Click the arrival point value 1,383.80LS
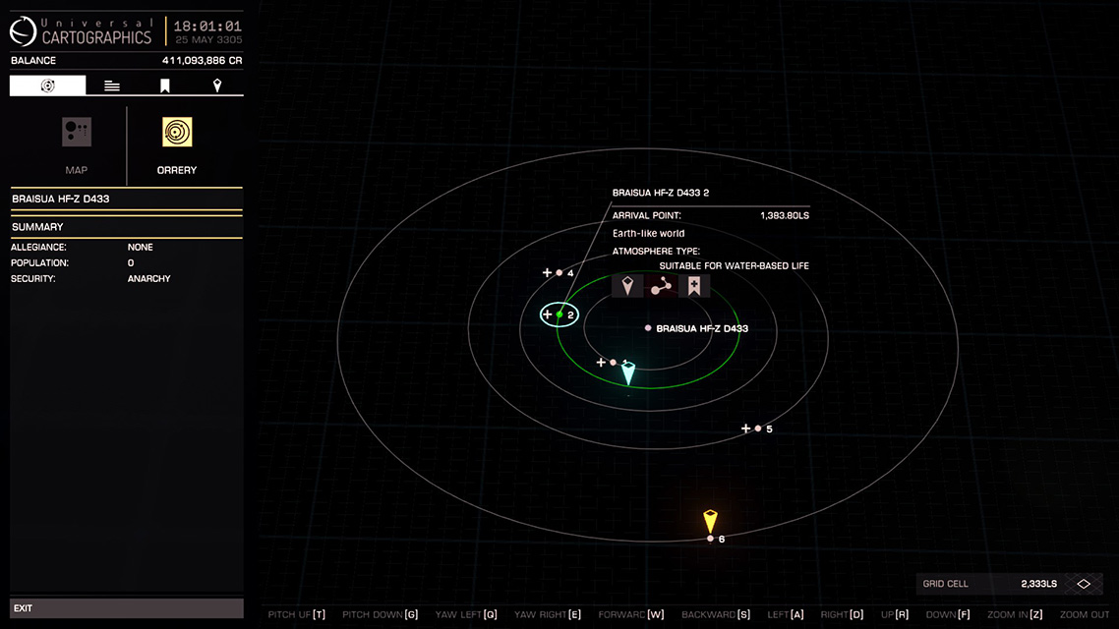This screenshot has width=1119, height=629. [x=785, y=215]
